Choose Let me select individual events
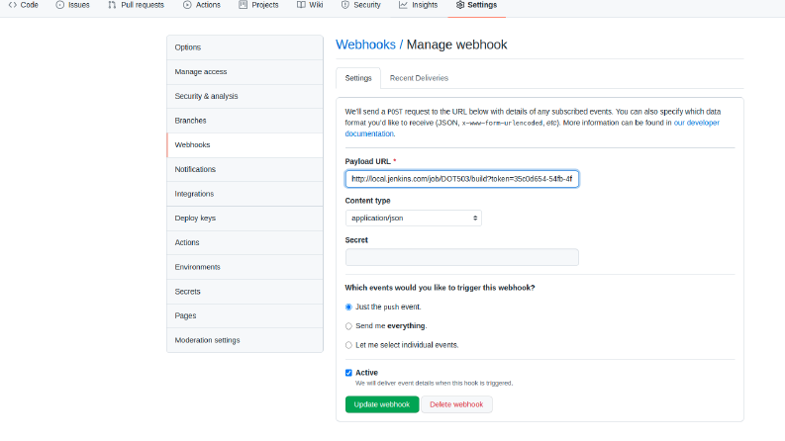This screenshot has height=441, width=785. point(348,345)
